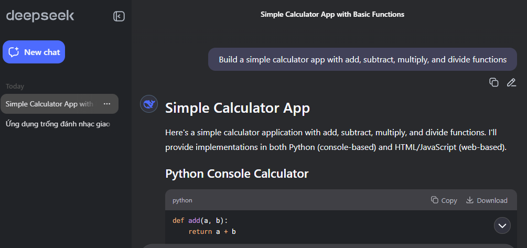Viewport: 527px width, 248px height.
Task: Click the Today section label in sidebar
Action: coord(15,87)
